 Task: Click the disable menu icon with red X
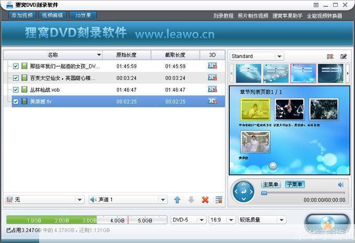click(x=330, y=56)
